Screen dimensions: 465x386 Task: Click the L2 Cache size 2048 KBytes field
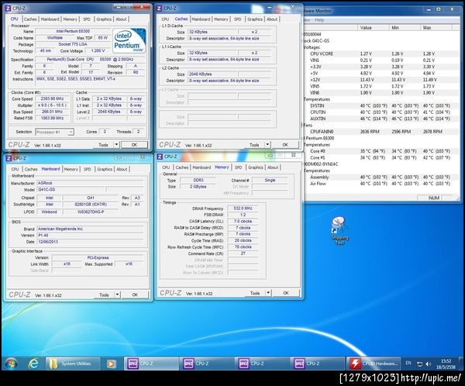[213, 74]
